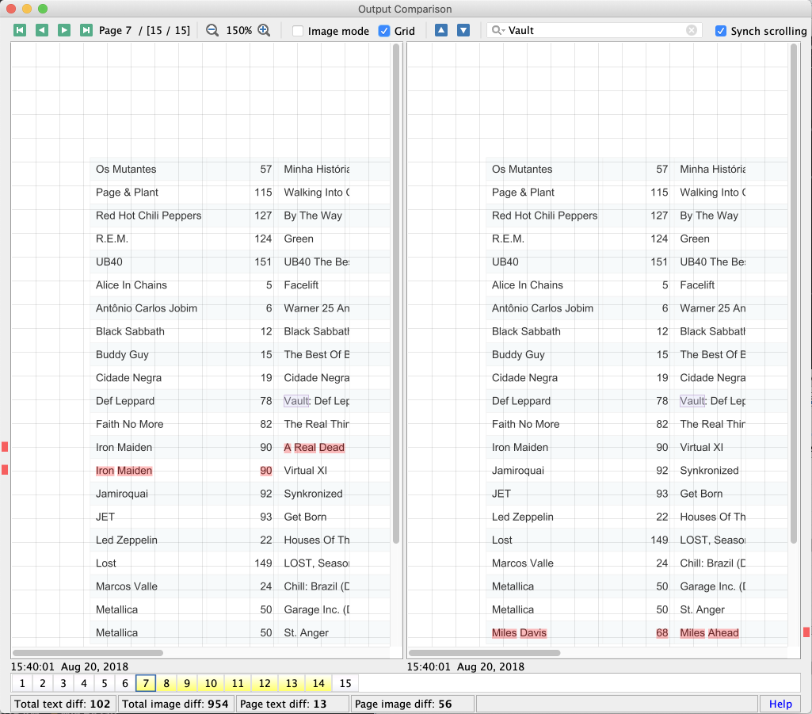
Task: Go to next difference with blue down arrow
Action: tap(463, 30)
